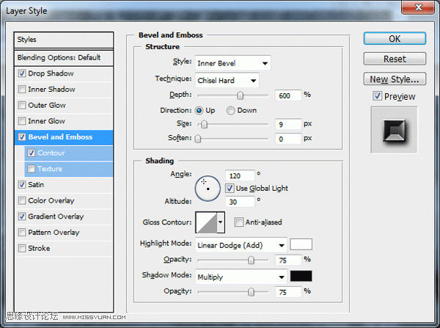Viewport: 440px width, 328px height.
Task: Select the Texture sub-item label
Action: [50, 169]
